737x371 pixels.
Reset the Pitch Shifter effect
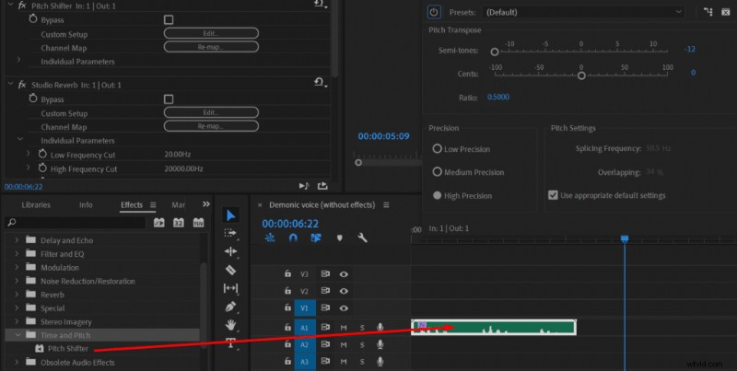click(x=321, y=5)
